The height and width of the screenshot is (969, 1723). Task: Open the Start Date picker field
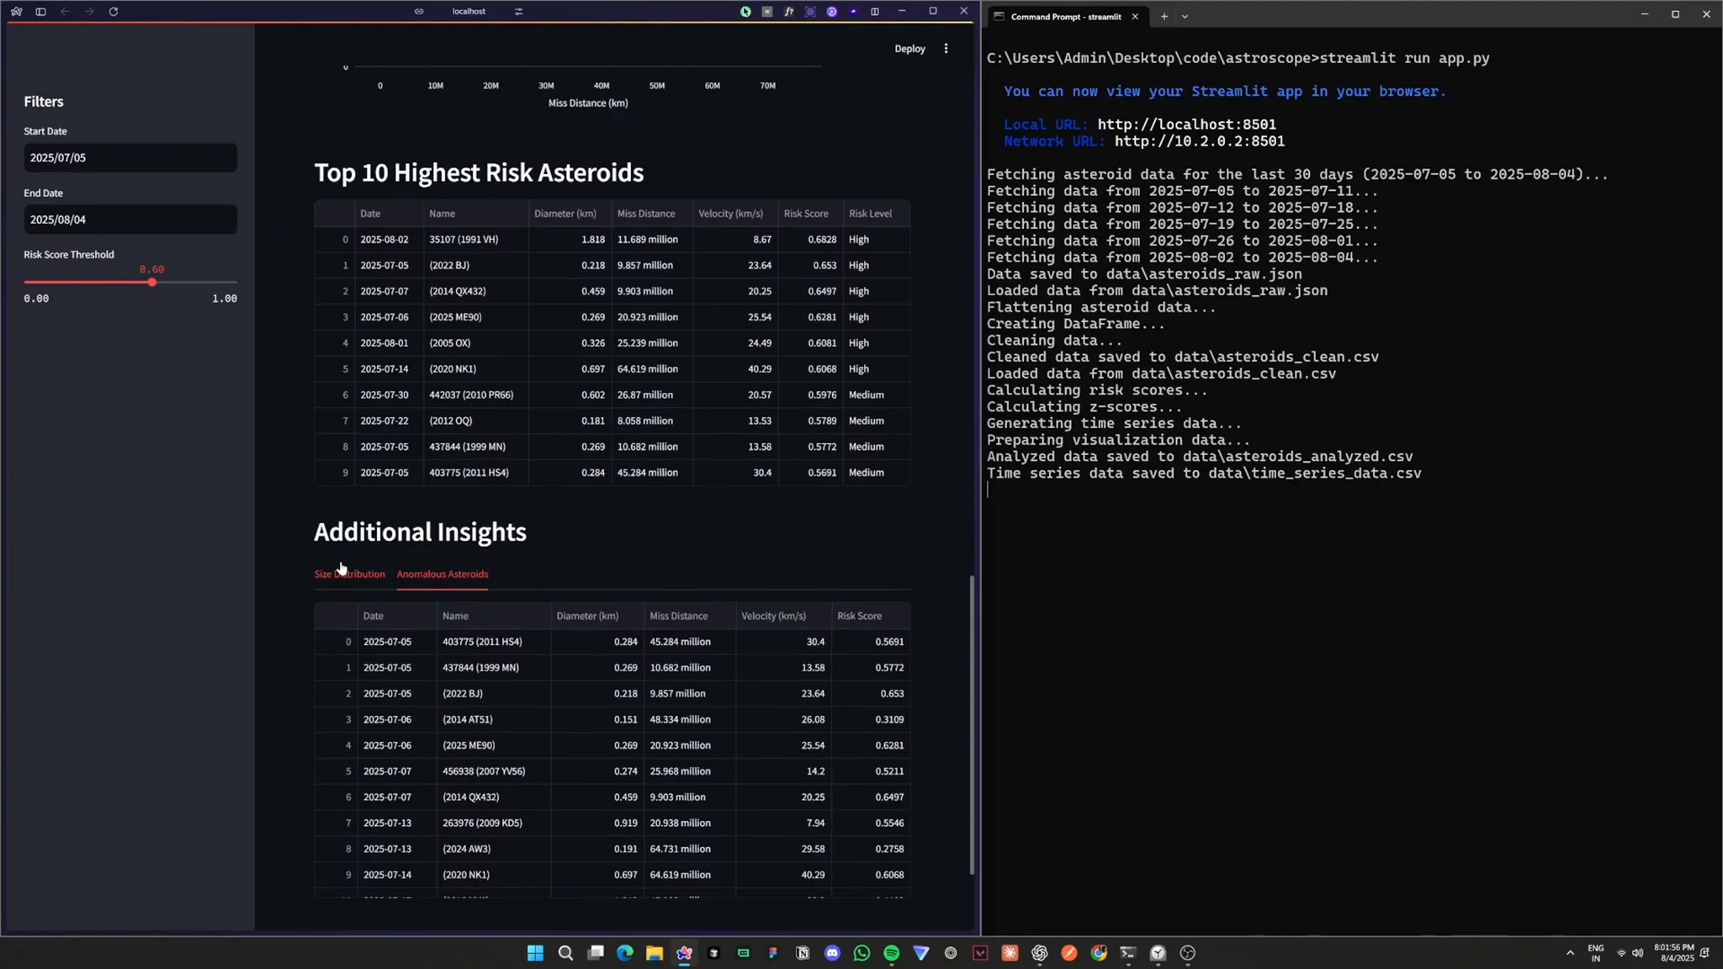point(130,158)
